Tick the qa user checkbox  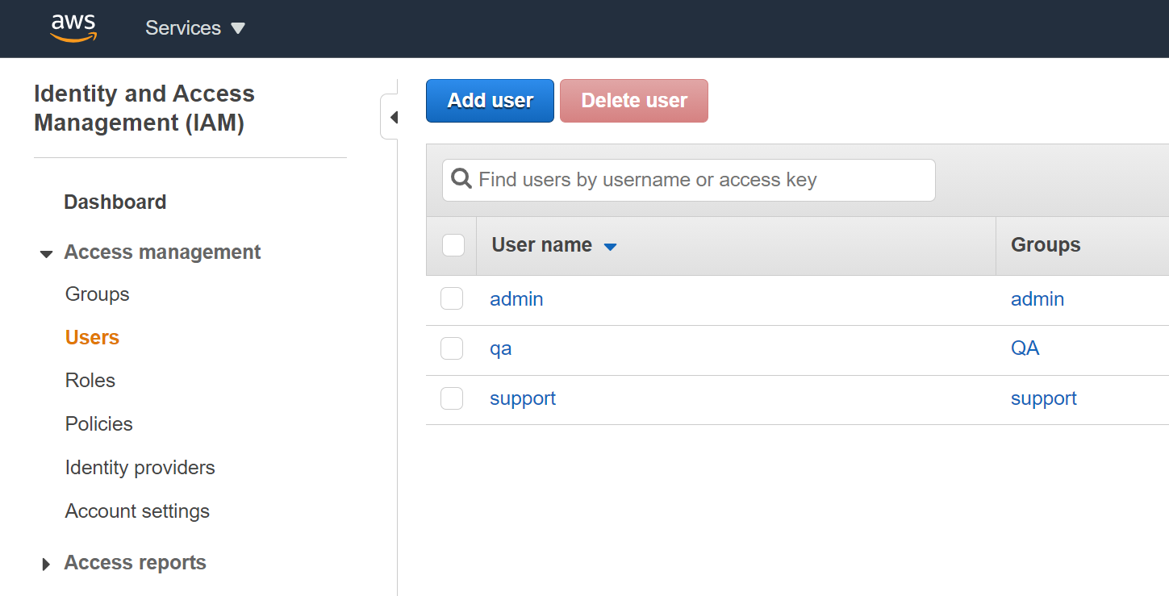(x=452, y=348)
